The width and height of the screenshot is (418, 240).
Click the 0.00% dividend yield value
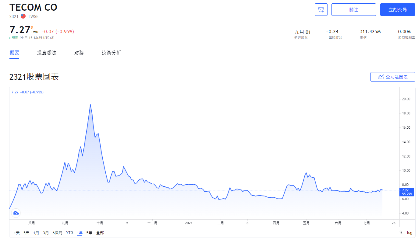[404, 32]
